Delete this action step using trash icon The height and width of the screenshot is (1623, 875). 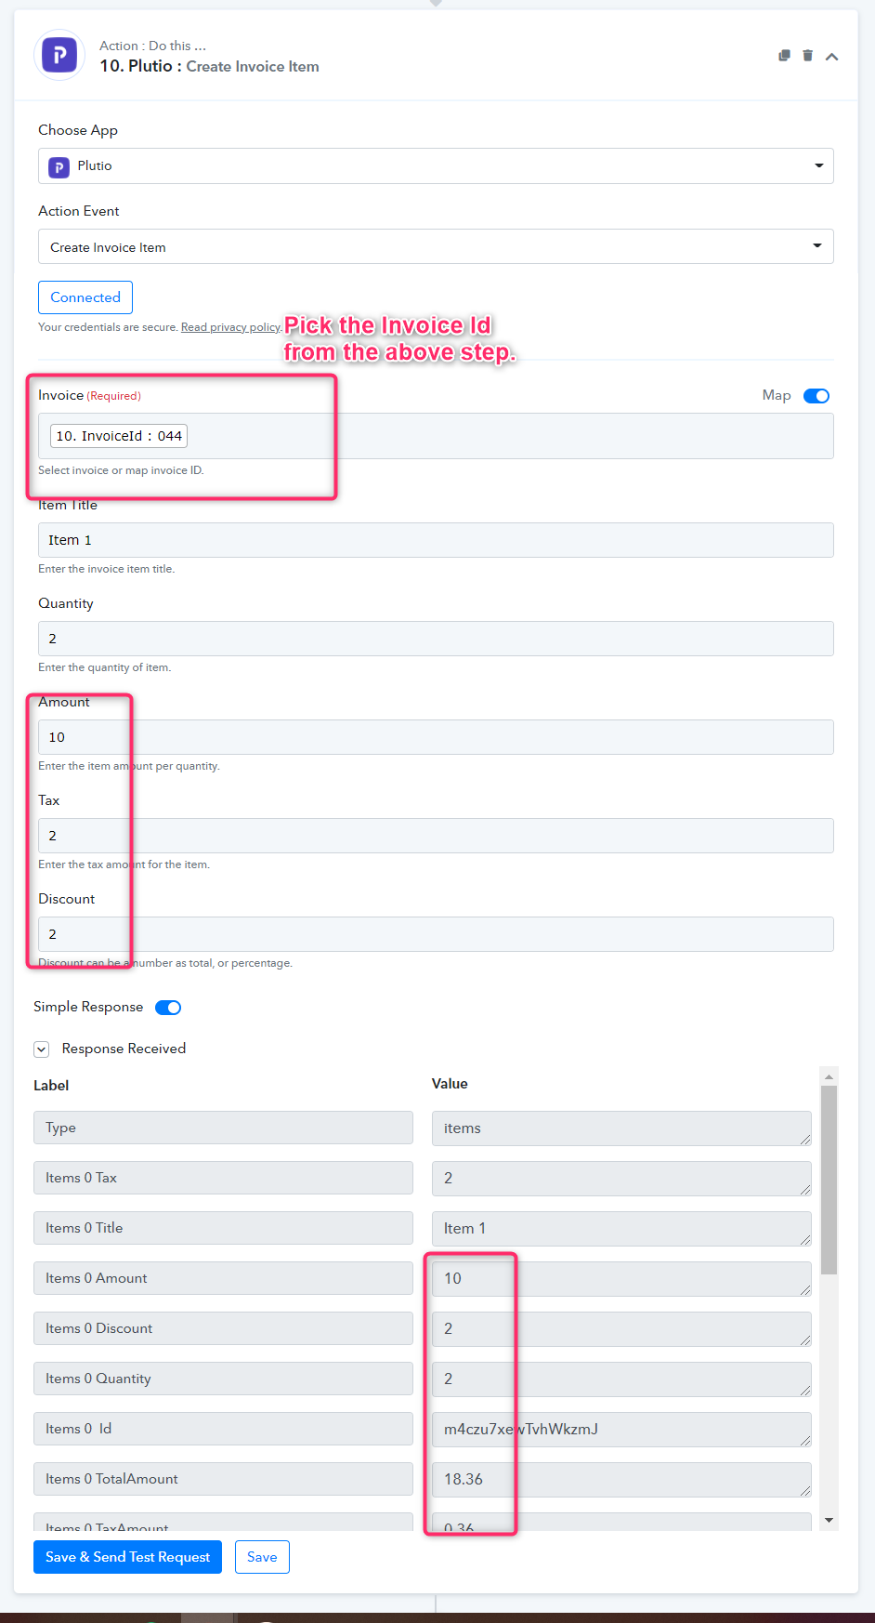point(807,56)
